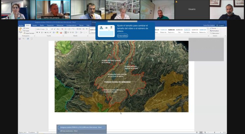The image size is (245, 134).
Task: Click the Pegar (paste) clipboard icon
Action: [x=21, y=29]
